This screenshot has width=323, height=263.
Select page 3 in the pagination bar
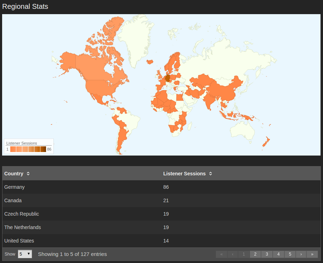pyautogui.click(x=267, y=254)
